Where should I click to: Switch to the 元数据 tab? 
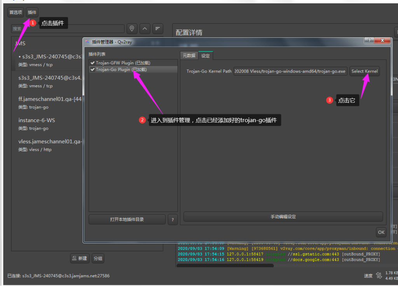tap(189, 56)
